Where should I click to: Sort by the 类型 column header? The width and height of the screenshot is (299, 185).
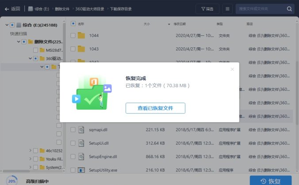(220, 24)
